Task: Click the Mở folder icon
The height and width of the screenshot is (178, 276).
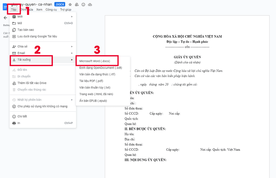Action: click(x=14, y=23)
